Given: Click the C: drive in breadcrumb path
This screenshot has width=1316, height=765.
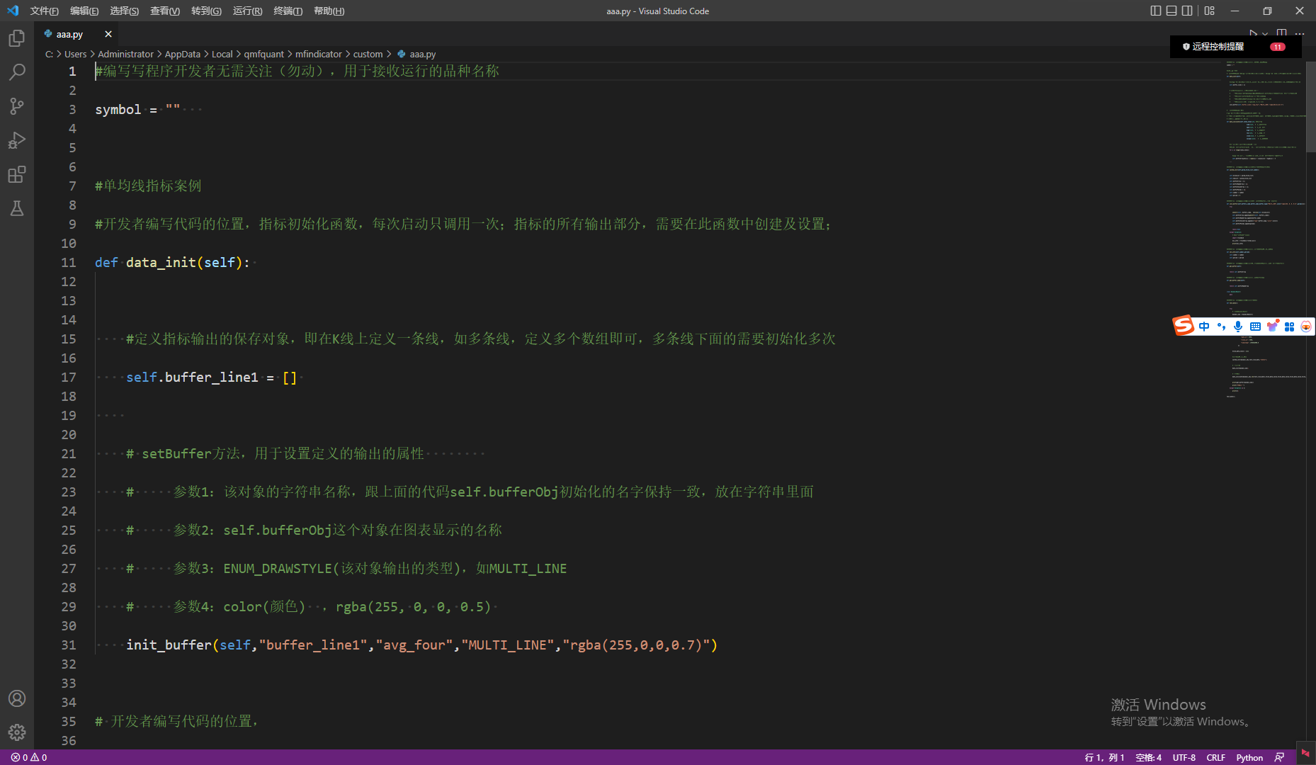Looking at the screenshot, I should pos(49,54).
